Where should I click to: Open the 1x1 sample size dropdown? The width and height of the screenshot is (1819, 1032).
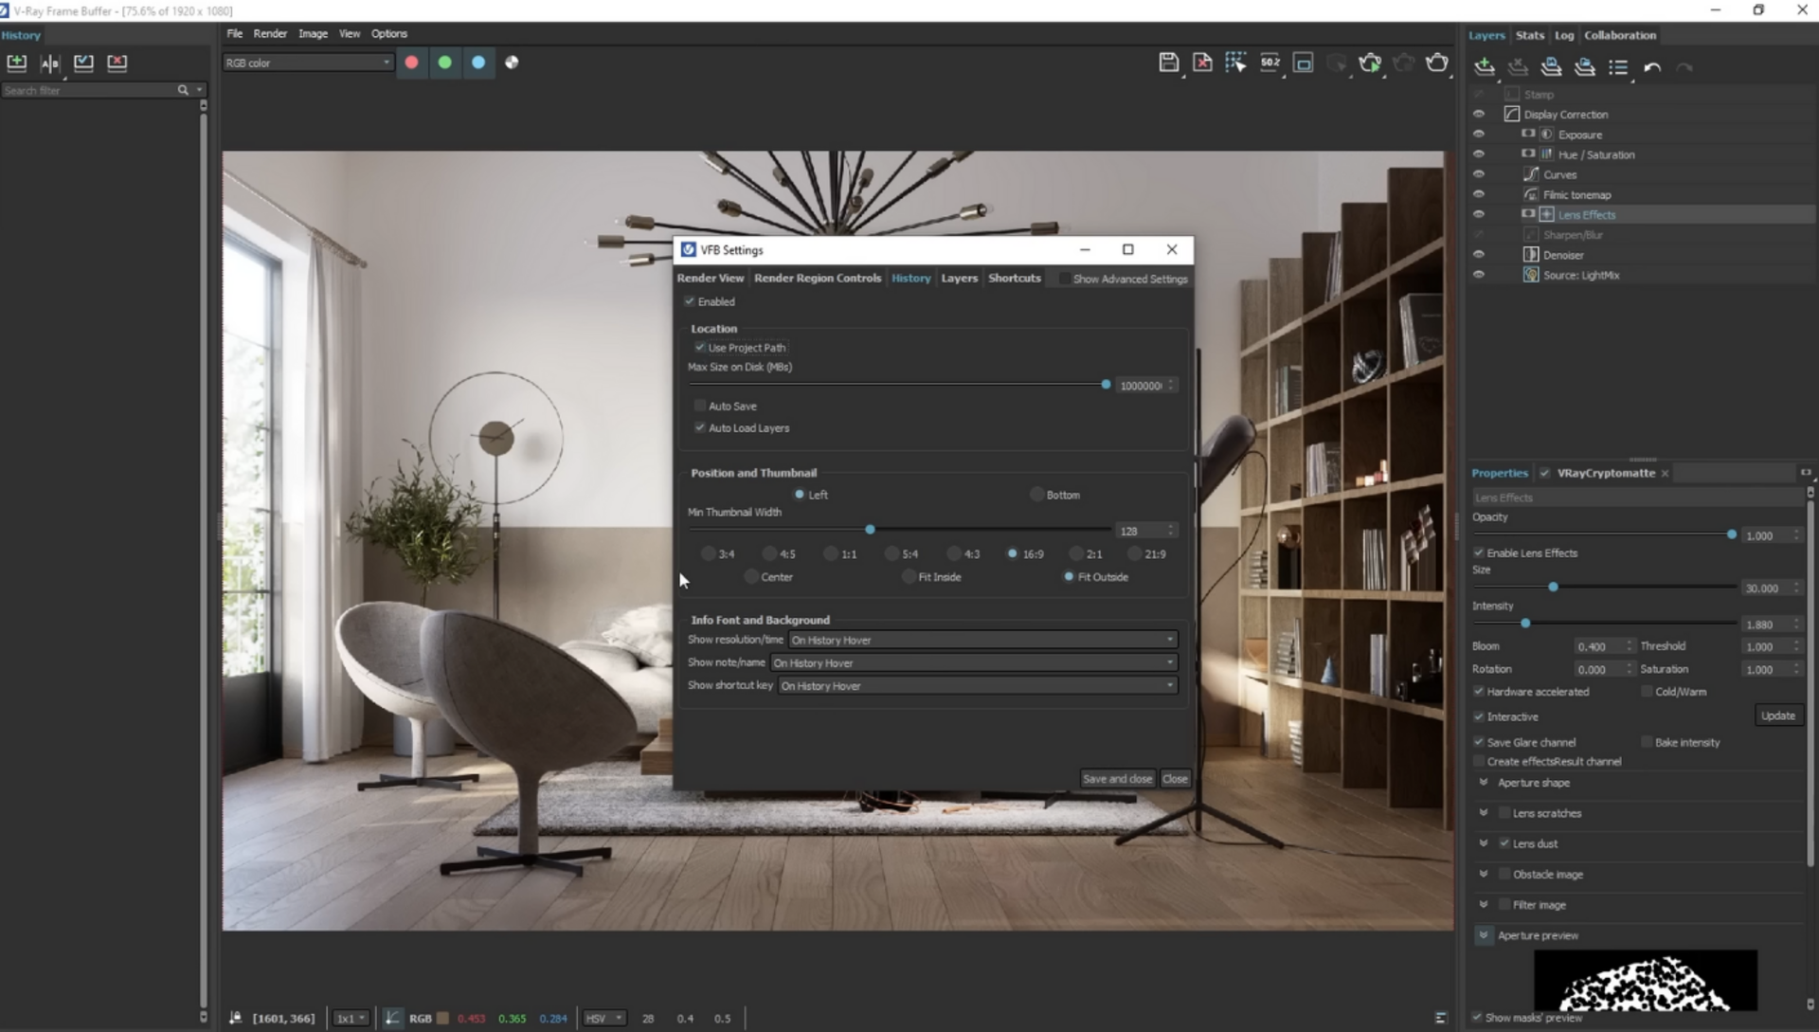click(350, 1018)
